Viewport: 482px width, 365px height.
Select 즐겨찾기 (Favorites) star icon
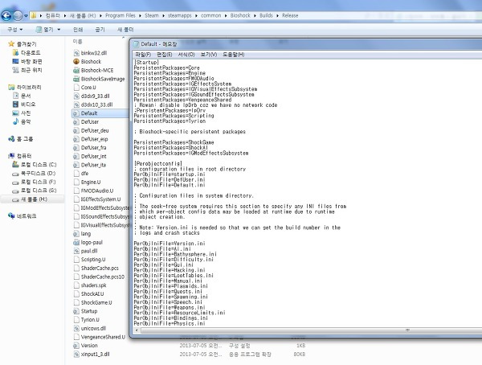coord(11,44)
